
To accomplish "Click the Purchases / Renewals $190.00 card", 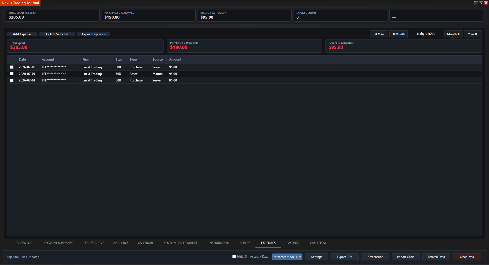I will (x=244, y=46).
